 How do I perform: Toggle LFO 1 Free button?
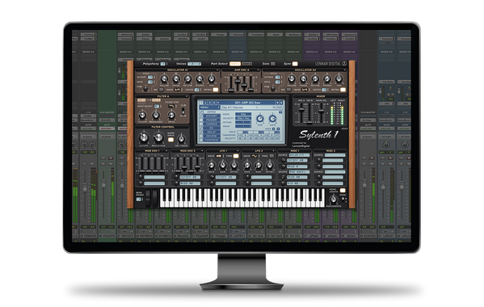pyautogui.click(x=236, y=156)
